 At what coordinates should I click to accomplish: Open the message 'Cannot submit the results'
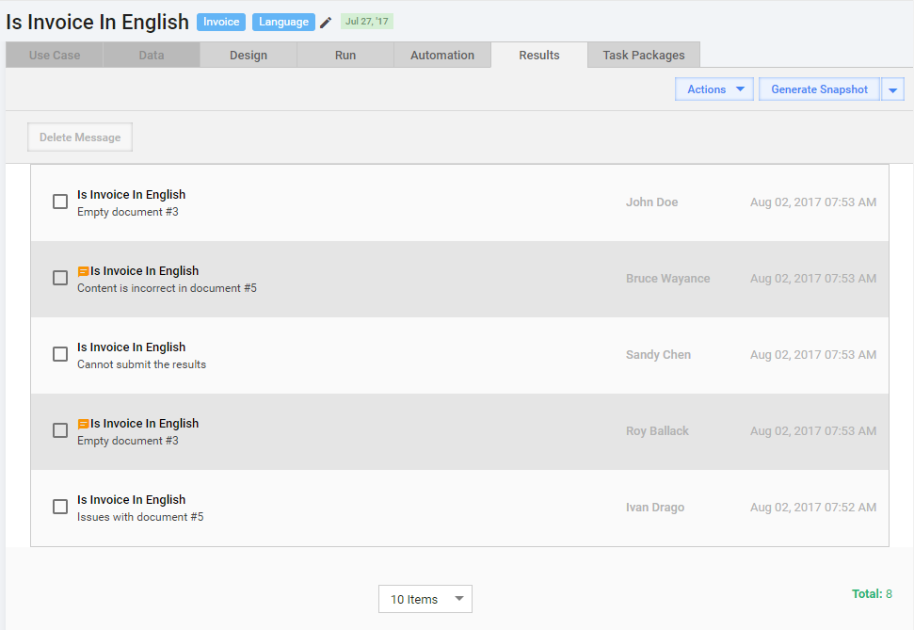141,364
